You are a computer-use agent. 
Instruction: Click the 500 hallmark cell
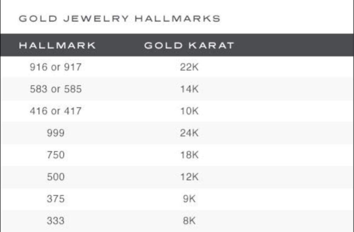pyautogui.click(x=55, y=177)
